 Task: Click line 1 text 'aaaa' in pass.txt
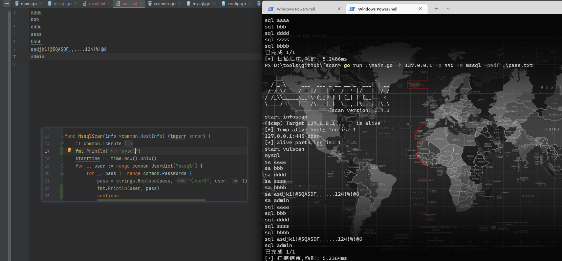click(36, 12)
